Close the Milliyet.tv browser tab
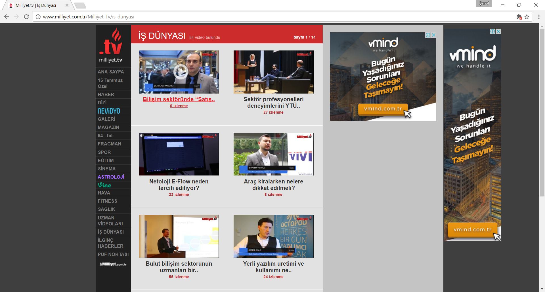Image resolution: width=545 pixels, height=292 pixels. (x=67, y=5)
